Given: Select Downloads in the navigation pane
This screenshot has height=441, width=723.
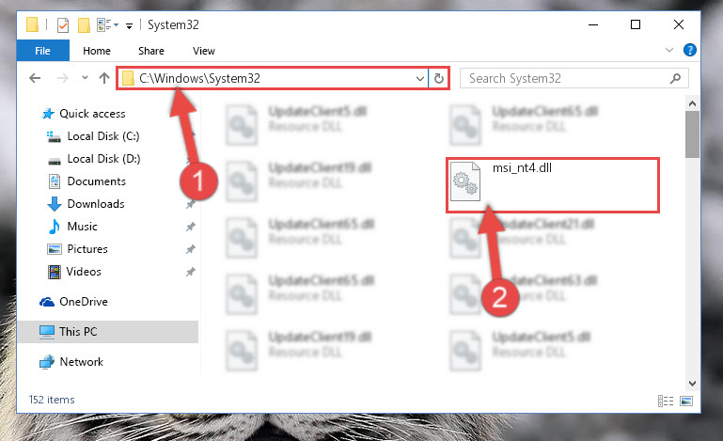Looking at the screenshot, I should click(x=96, y=203).
